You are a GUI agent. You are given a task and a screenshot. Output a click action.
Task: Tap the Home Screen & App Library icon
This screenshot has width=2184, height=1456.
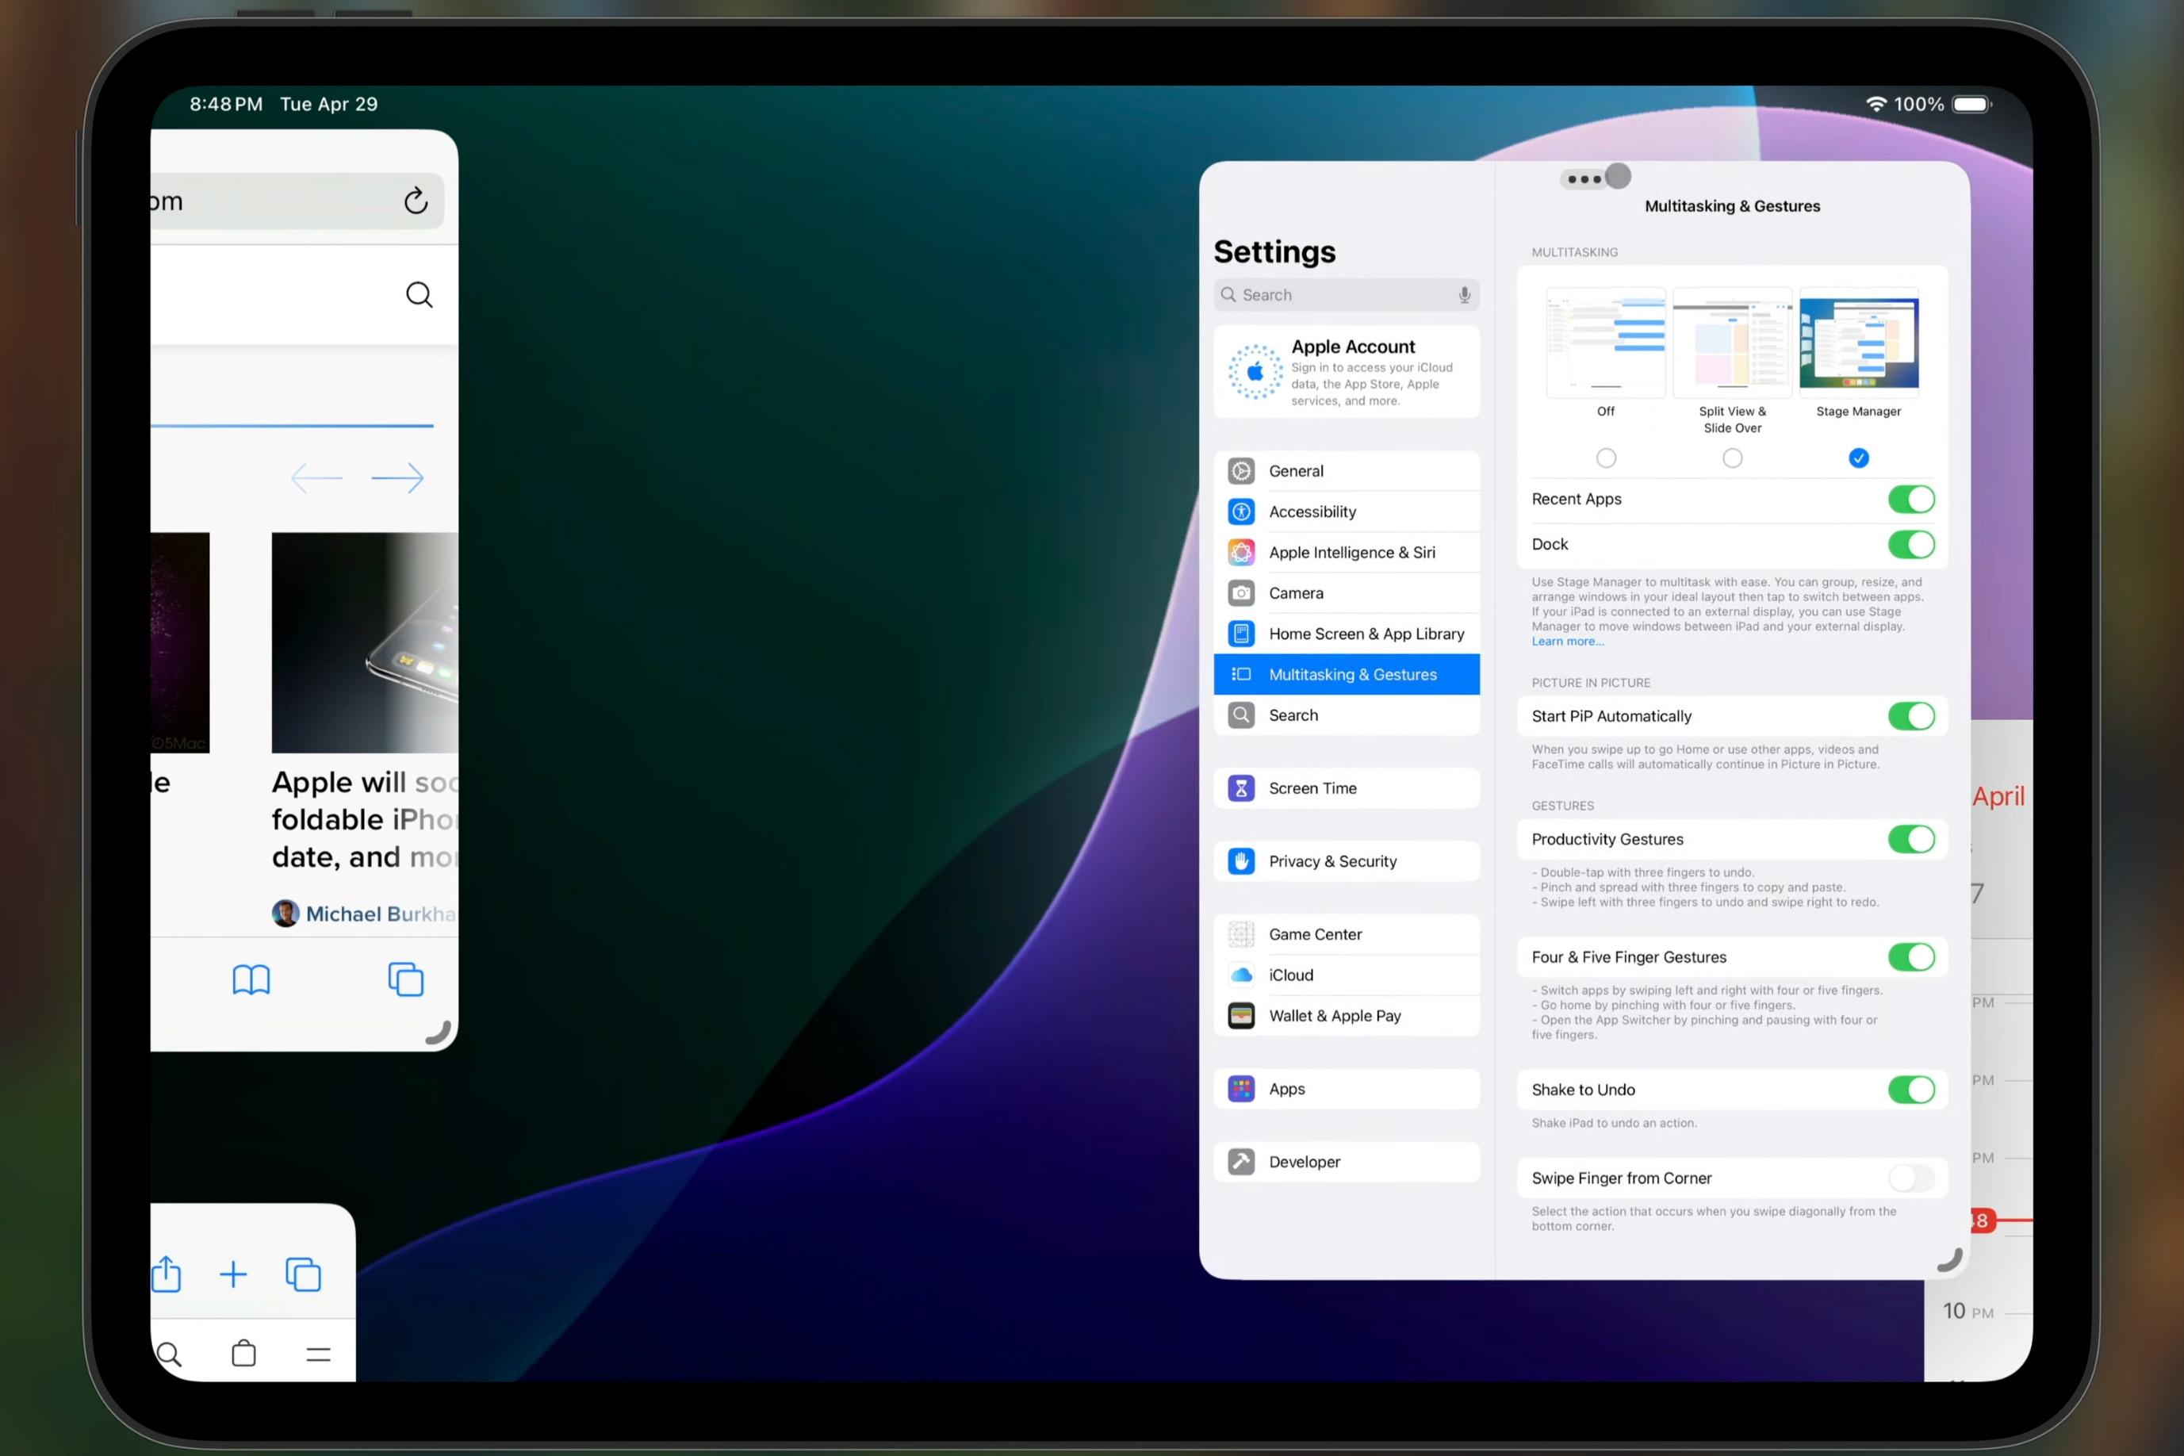coord(1242,634)
